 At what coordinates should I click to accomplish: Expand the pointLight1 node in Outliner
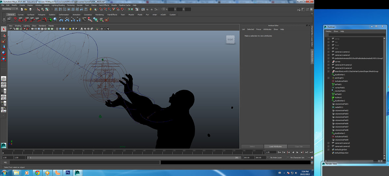coord(328,78)
